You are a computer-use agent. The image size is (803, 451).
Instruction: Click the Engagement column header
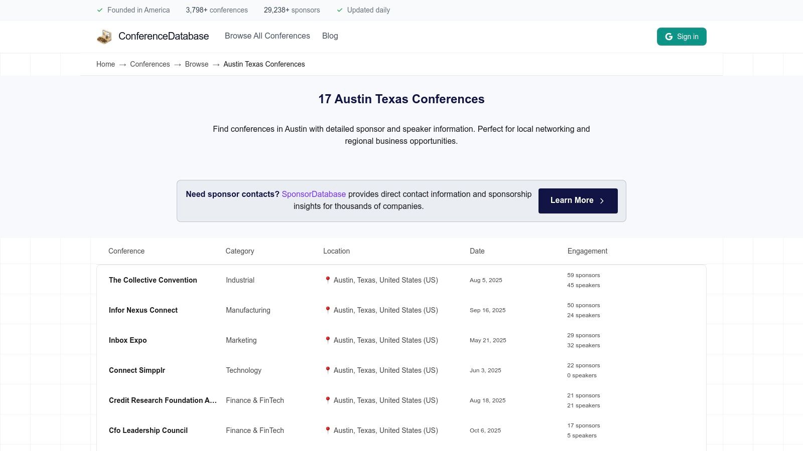click(x=587, y=251)
